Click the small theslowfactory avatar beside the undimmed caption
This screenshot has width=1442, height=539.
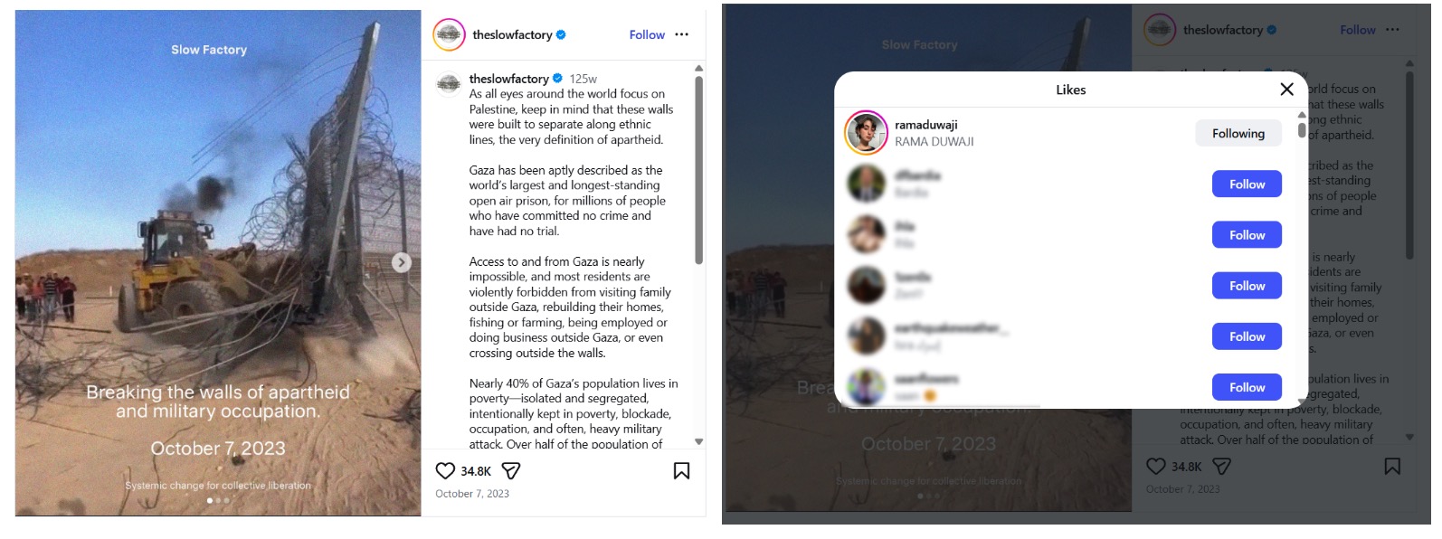point(449,84)
